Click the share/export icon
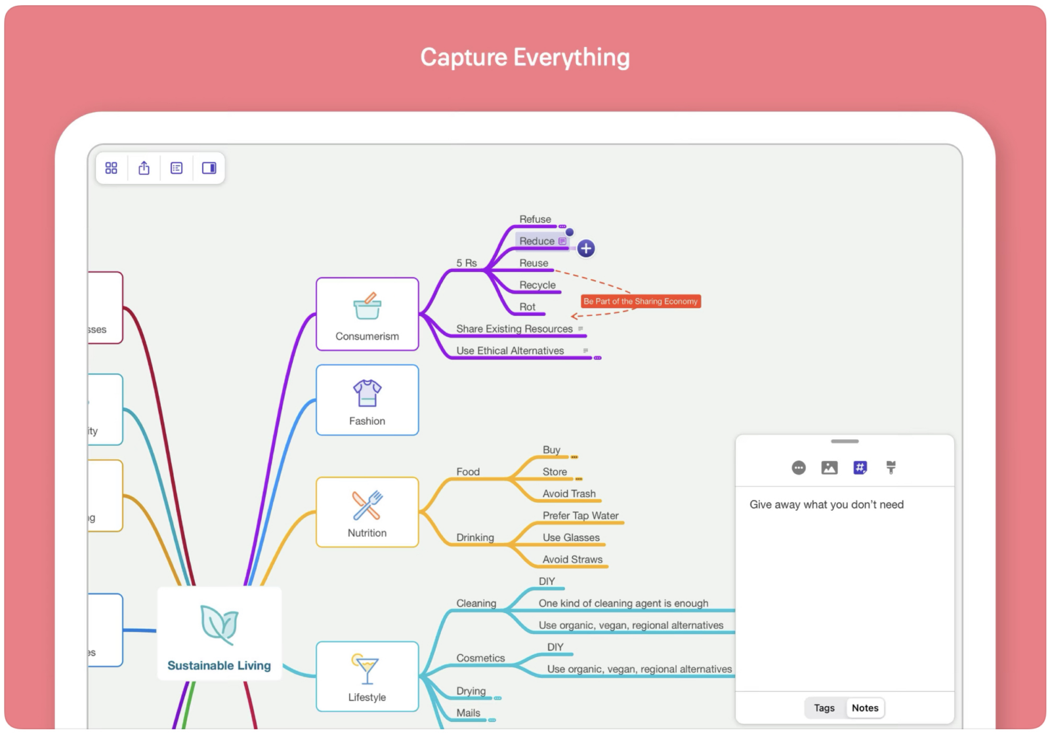 click(x=144, y=169)
